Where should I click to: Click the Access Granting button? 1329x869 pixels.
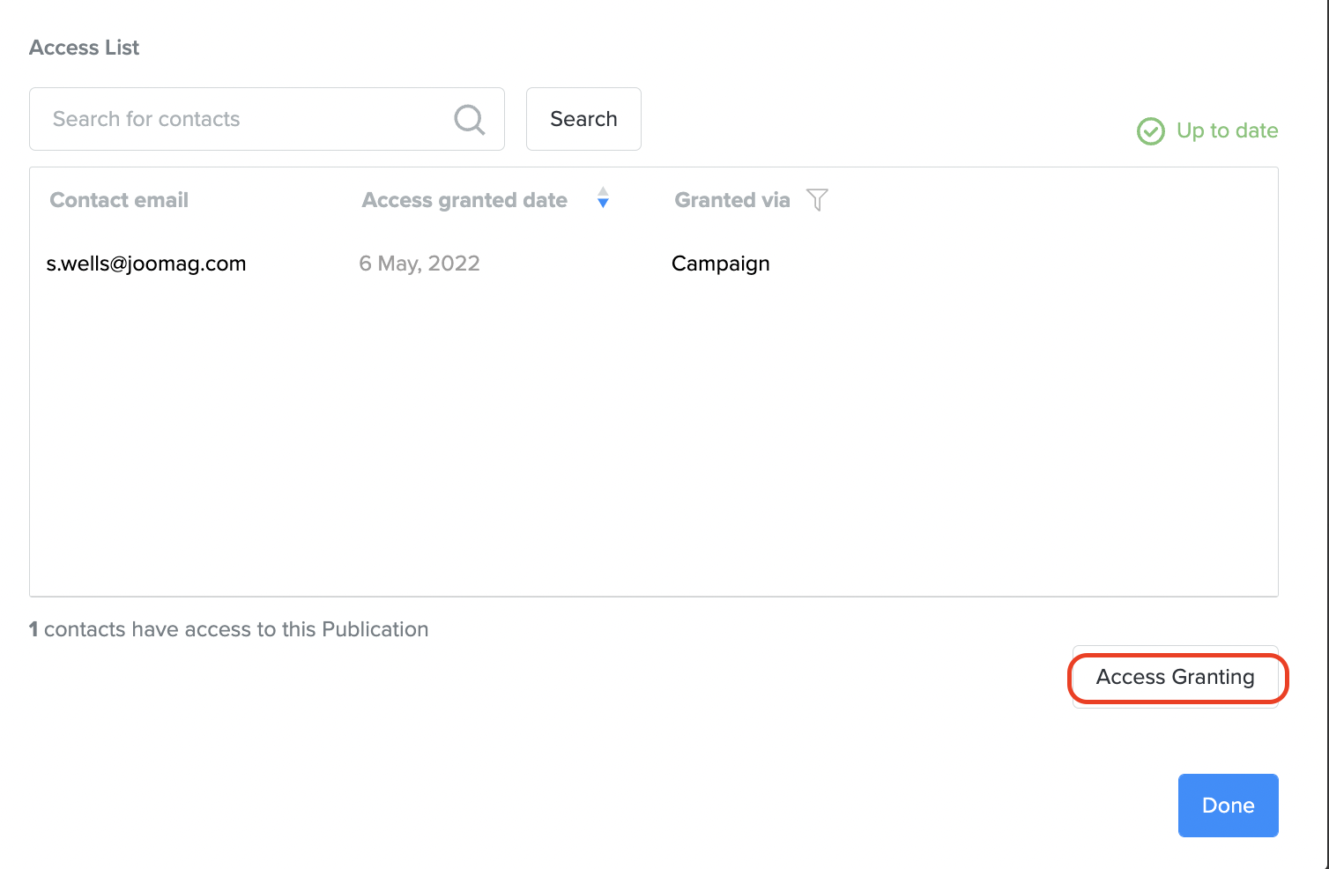coord(1175,677)
